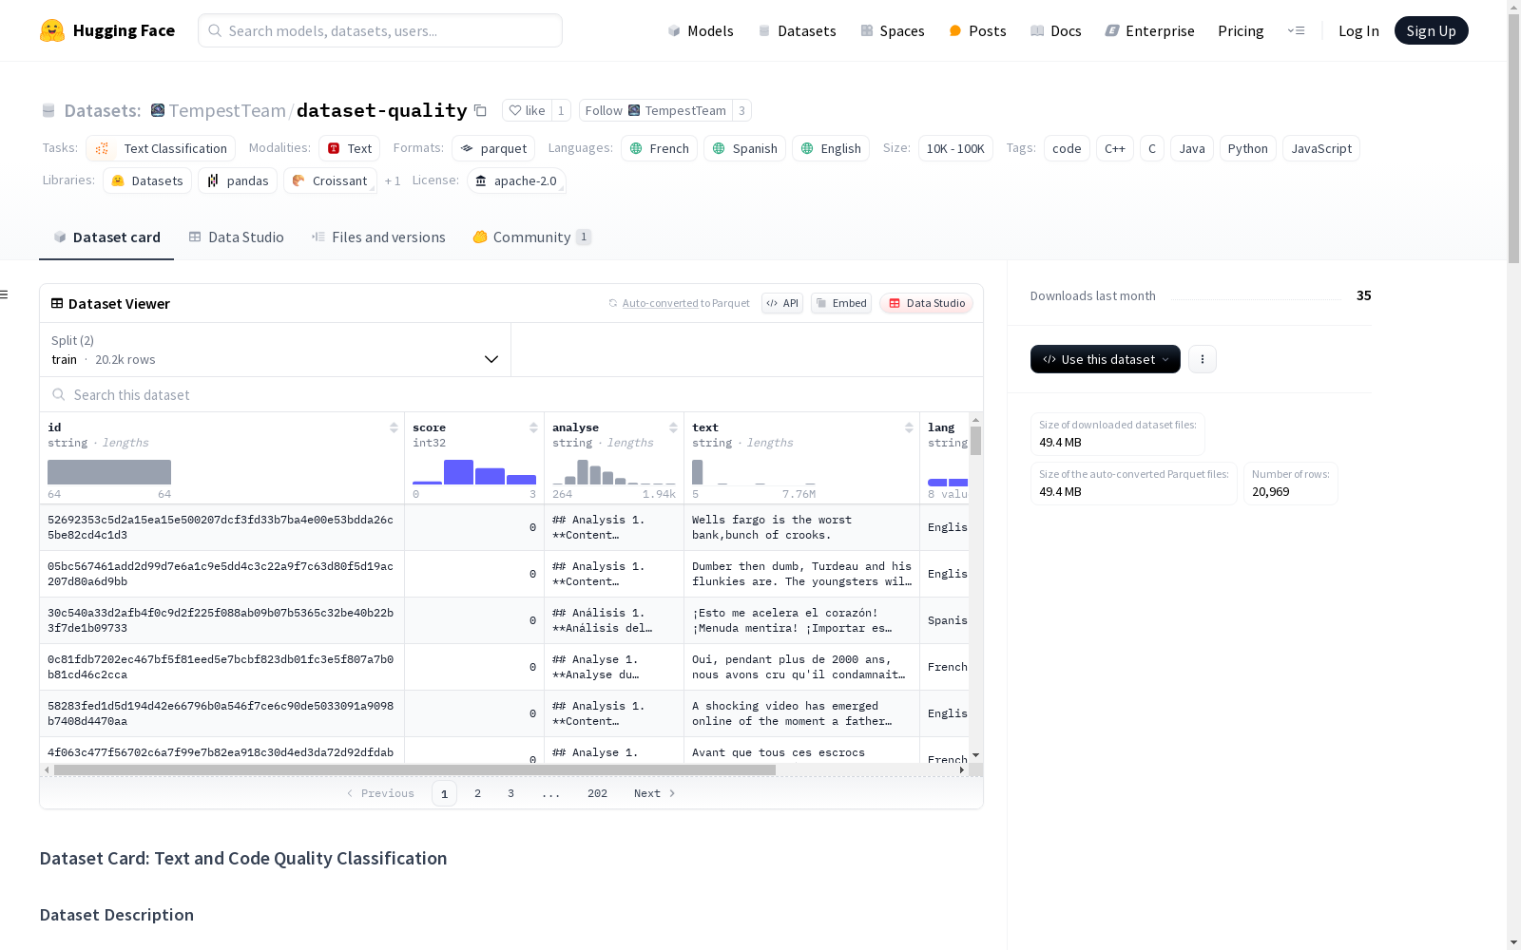Click the like count badge
The width and height of the screenshot is (1521, 950).
[561, 110]
